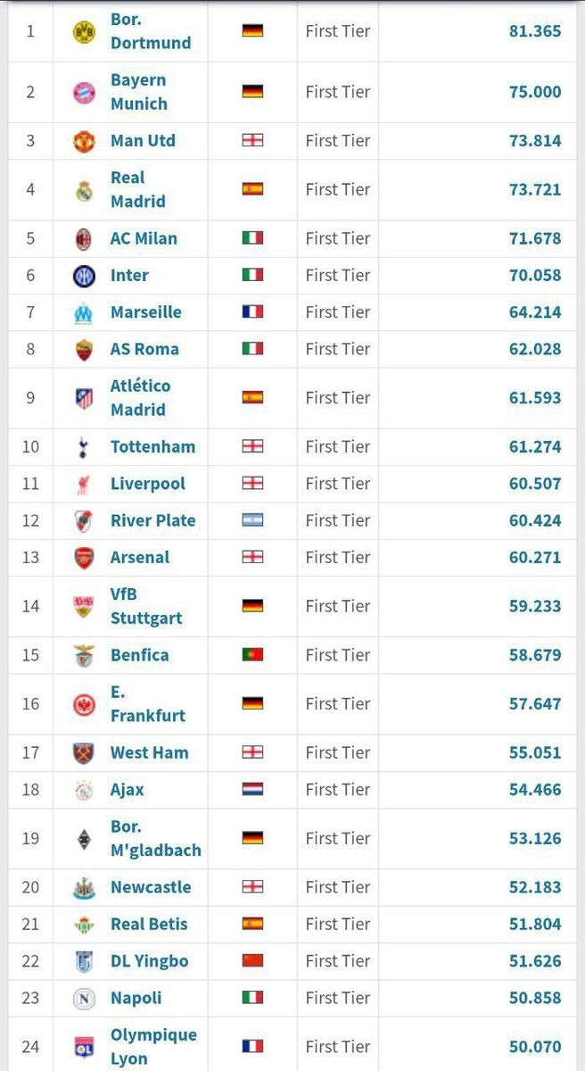Click the Argentina flag beside River Plate

click(x=252, y=520)
